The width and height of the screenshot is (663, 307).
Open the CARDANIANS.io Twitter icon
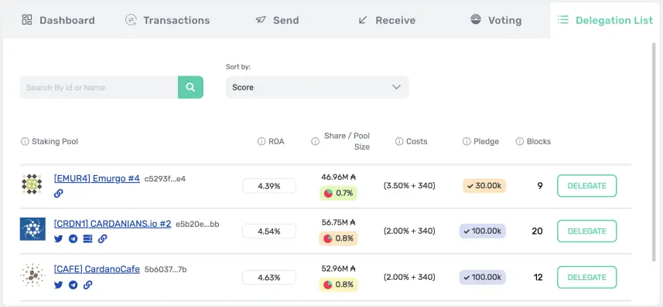pyautogui.click(x=58, y=238)
